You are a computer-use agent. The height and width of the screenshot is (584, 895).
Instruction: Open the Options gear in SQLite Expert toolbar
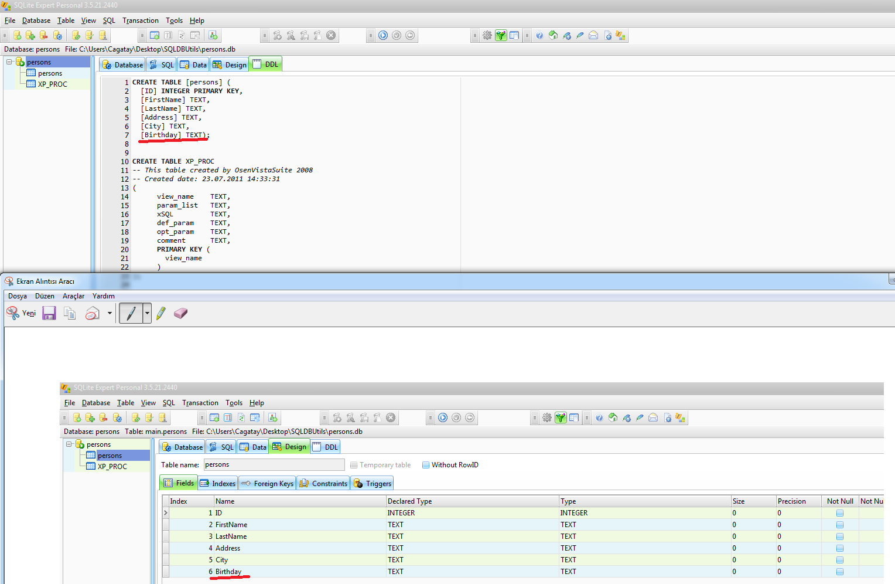487,35
